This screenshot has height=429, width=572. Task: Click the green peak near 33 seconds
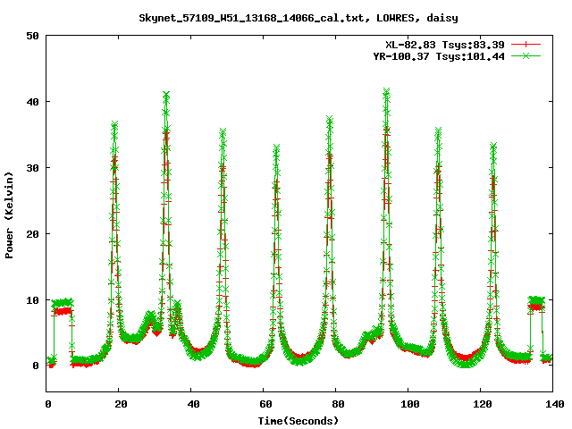tap(166, 96)
